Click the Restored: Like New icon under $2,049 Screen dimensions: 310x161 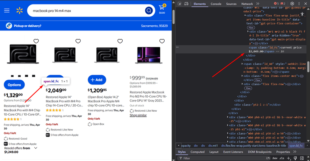48,130
